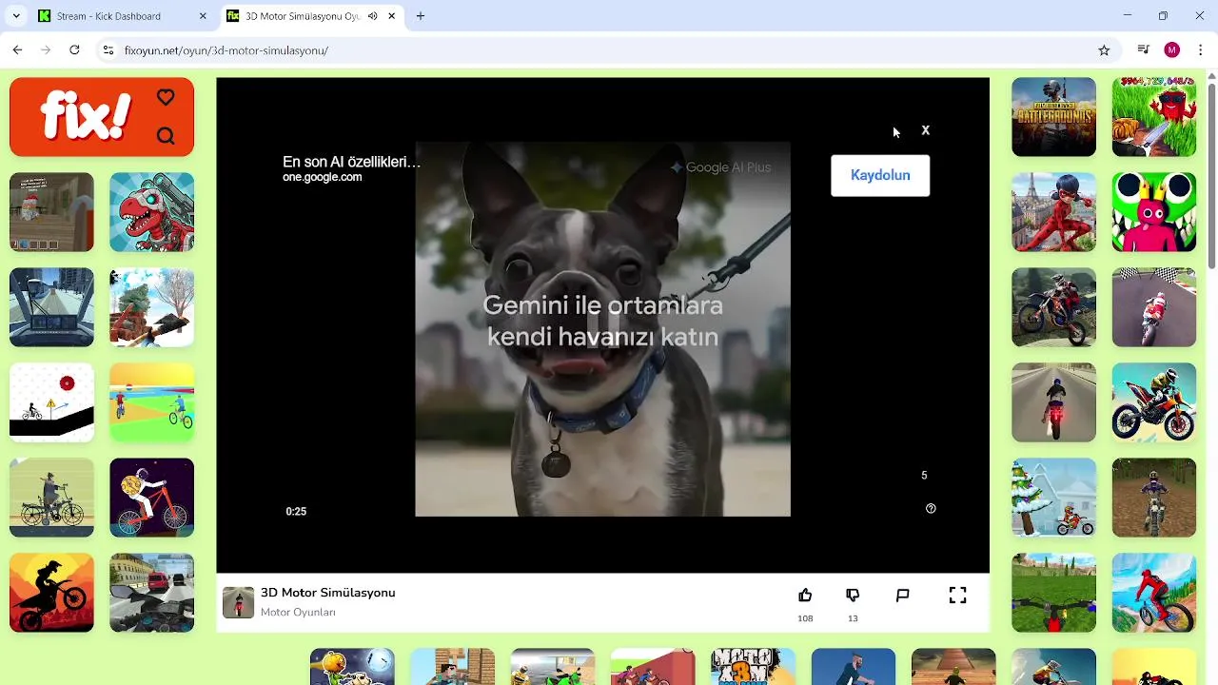View site information icon in address bar
Screen dimensions: 1218x685
point(108,50)
